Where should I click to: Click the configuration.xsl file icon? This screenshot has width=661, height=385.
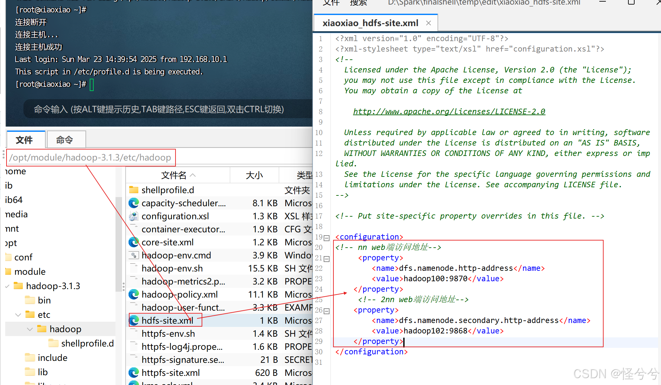tap(134, 216)
